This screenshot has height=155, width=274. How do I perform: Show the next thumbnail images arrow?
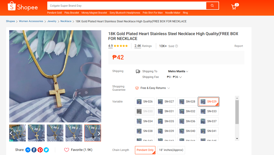coord(99,133)
